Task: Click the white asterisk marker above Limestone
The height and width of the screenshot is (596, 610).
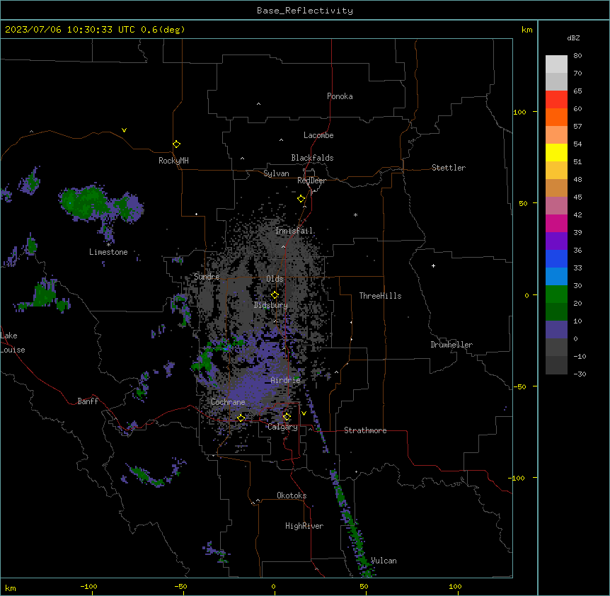Action: (108, 245)
